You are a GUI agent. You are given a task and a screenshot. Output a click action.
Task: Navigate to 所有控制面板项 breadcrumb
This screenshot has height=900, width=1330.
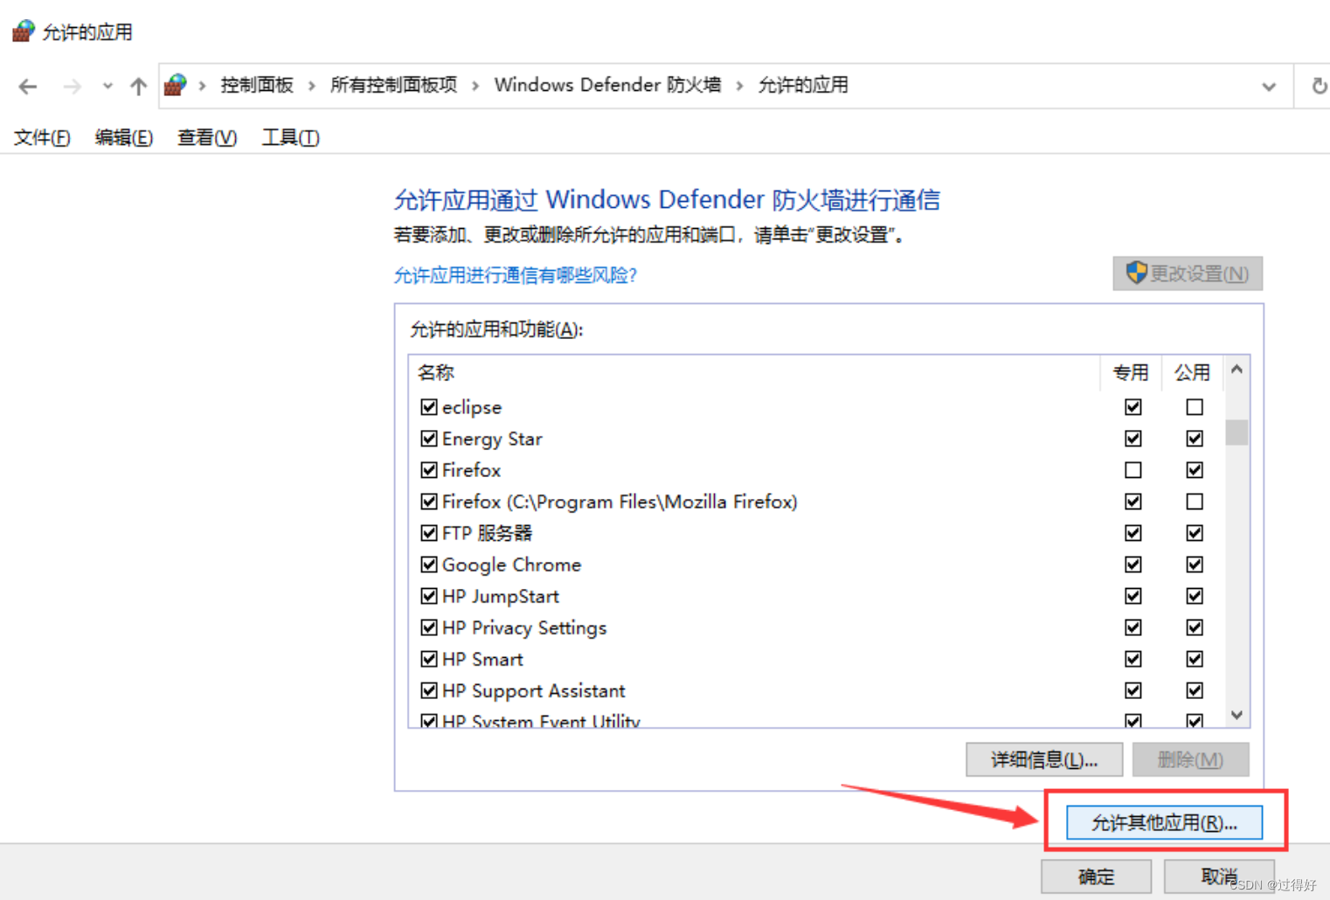393,85
